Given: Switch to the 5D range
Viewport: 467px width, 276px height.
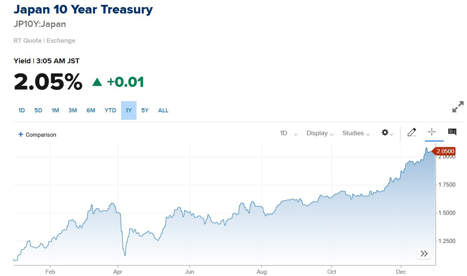Looking at the screenshot, I should click(x=38, y=110).
